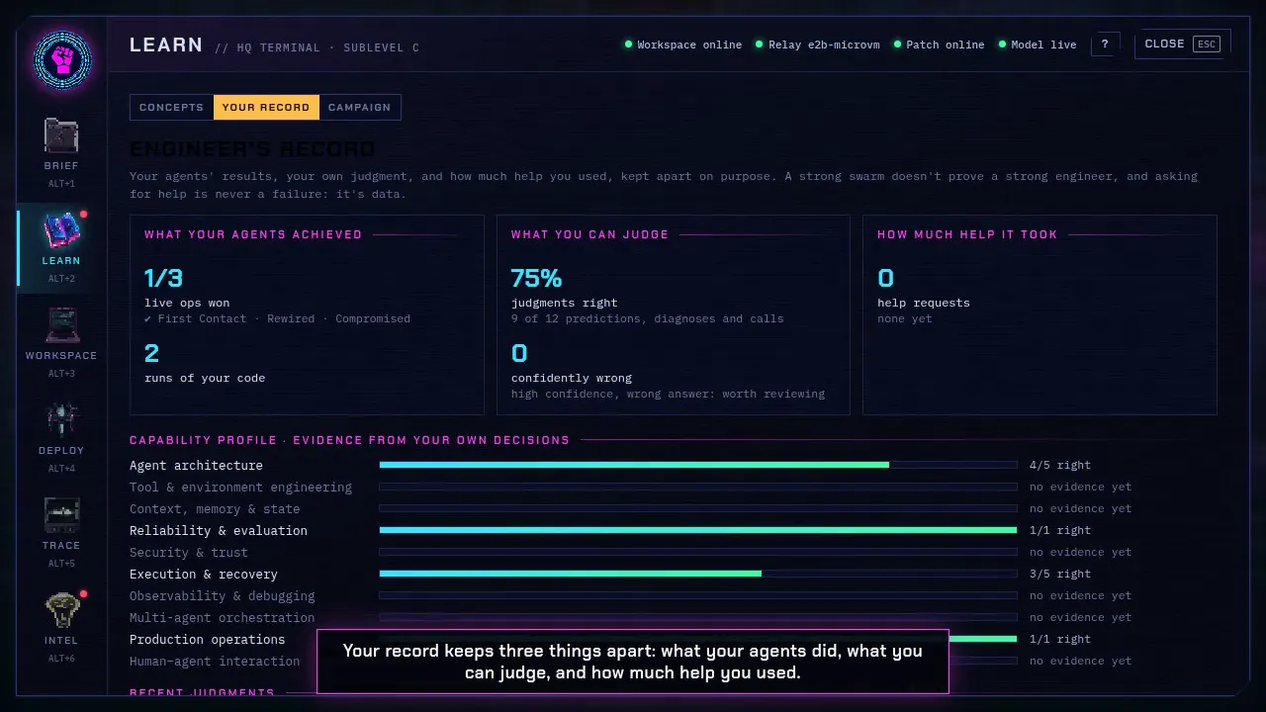1266x712 pixels.
Task: Open the Intel sidebar icon
Action: coord(61,611)
